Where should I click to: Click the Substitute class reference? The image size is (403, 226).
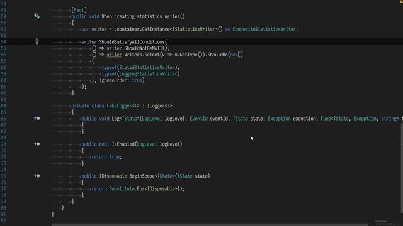click(x=122, y=189)
